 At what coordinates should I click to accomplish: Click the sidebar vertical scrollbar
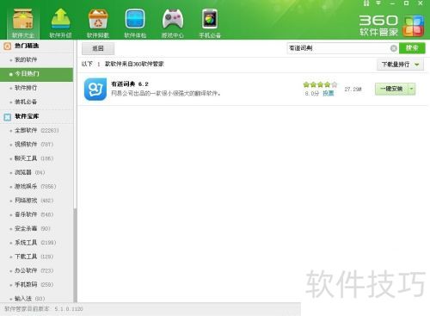75,256
